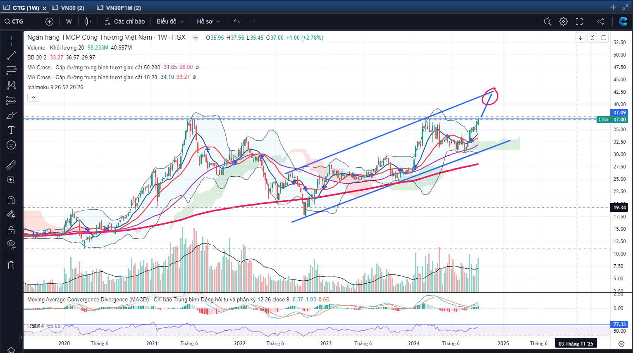Click the 03 Tháng 11 '25 date label
This screenshot has width=633, height=353.
576,344
